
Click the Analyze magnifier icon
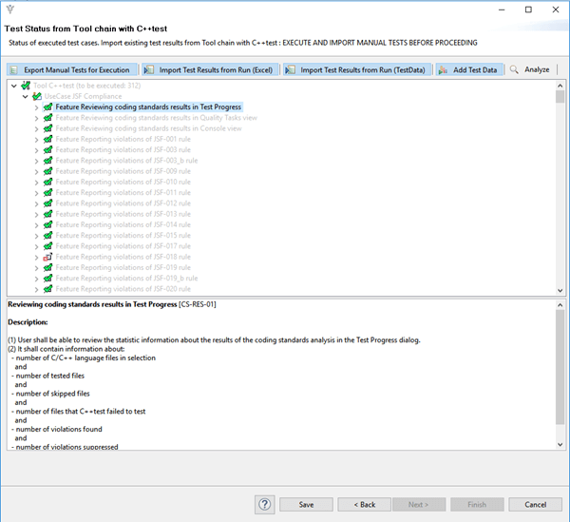[x=514, y=70]
